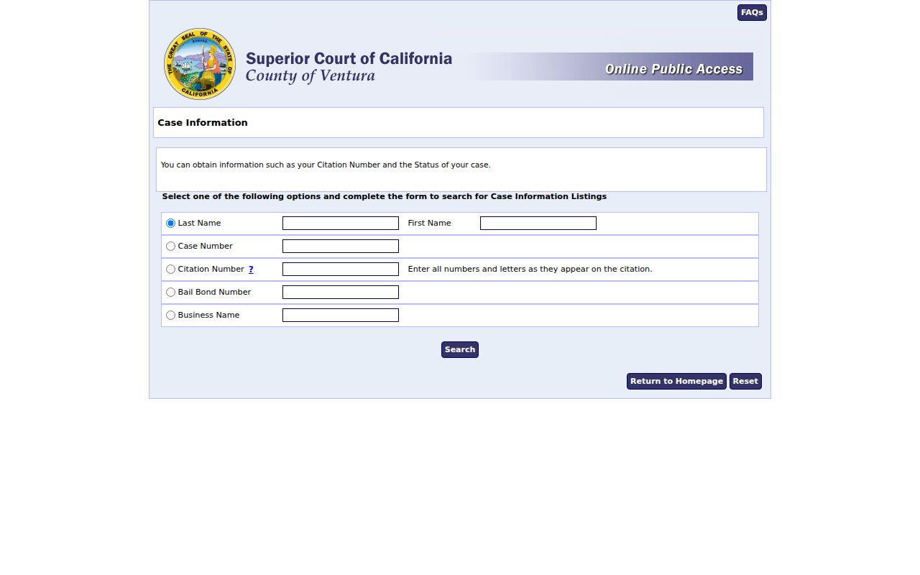Focus the Case Number input field
Viewport: 920px width, 575px height.
click(341, 247)
